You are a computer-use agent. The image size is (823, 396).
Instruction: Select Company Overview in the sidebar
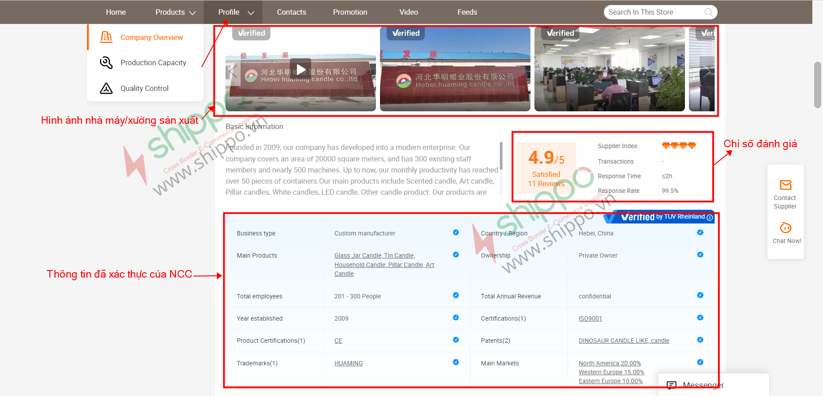151,37
